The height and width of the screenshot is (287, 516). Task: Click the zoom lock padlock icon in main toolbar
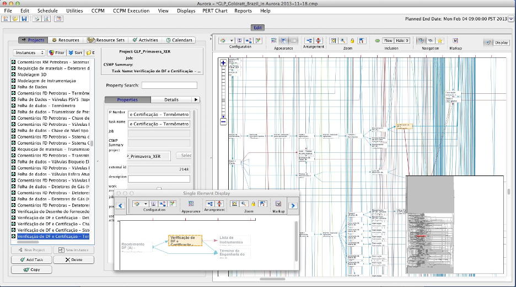click(352, 41)
